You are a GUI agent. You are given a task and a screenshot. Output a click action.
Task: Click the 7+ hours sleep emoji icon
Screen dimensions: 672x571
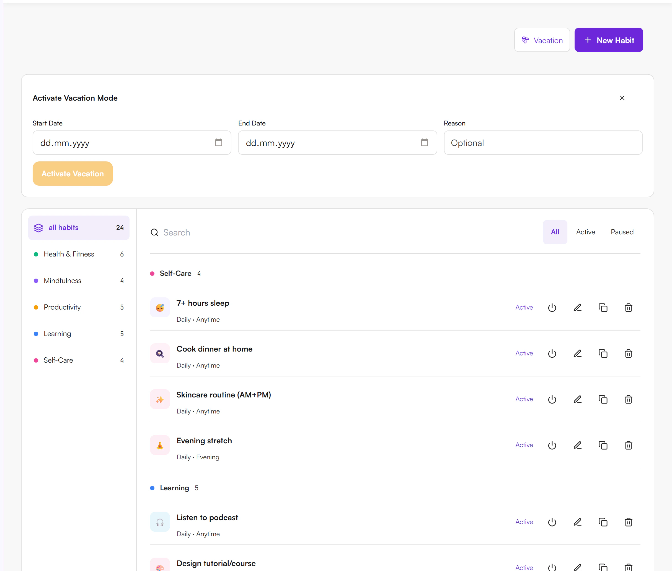coord(160,308)
